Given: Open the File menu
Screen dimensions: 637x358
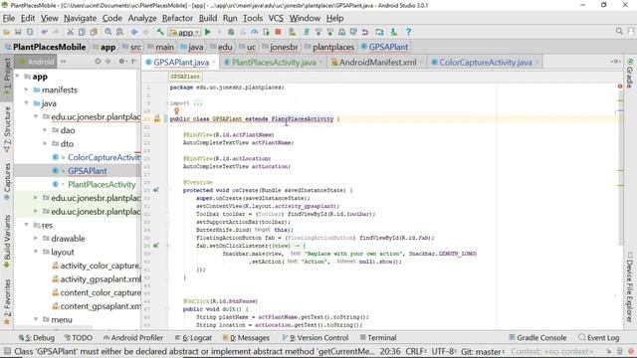Looking at the screenshot, I should 9,18.
